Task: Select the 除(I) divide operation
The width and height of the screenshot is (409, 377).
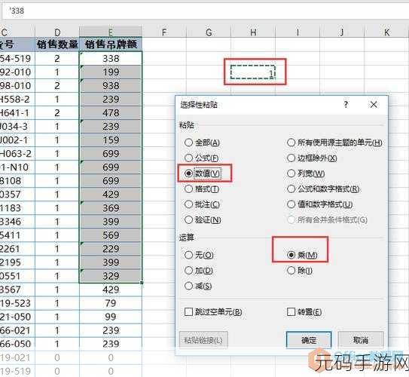Action: tap(300, 271)
